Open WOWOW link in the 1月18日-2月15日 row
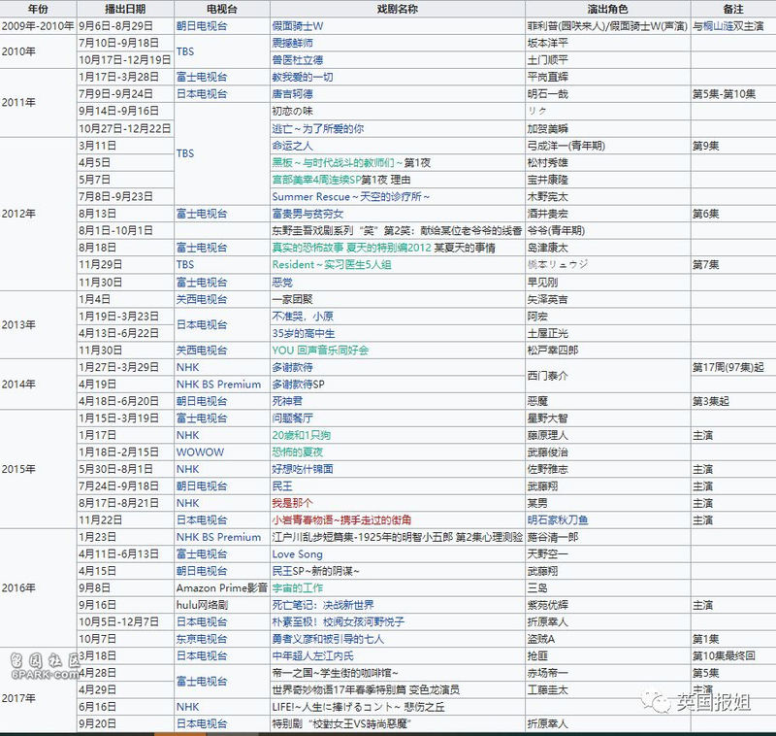 coord(200,452)
